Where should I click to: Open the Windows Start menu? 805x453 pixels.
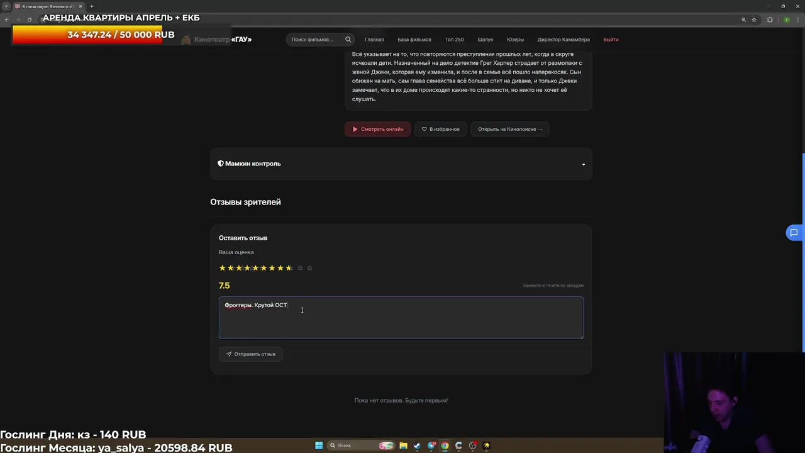point(319,445)
